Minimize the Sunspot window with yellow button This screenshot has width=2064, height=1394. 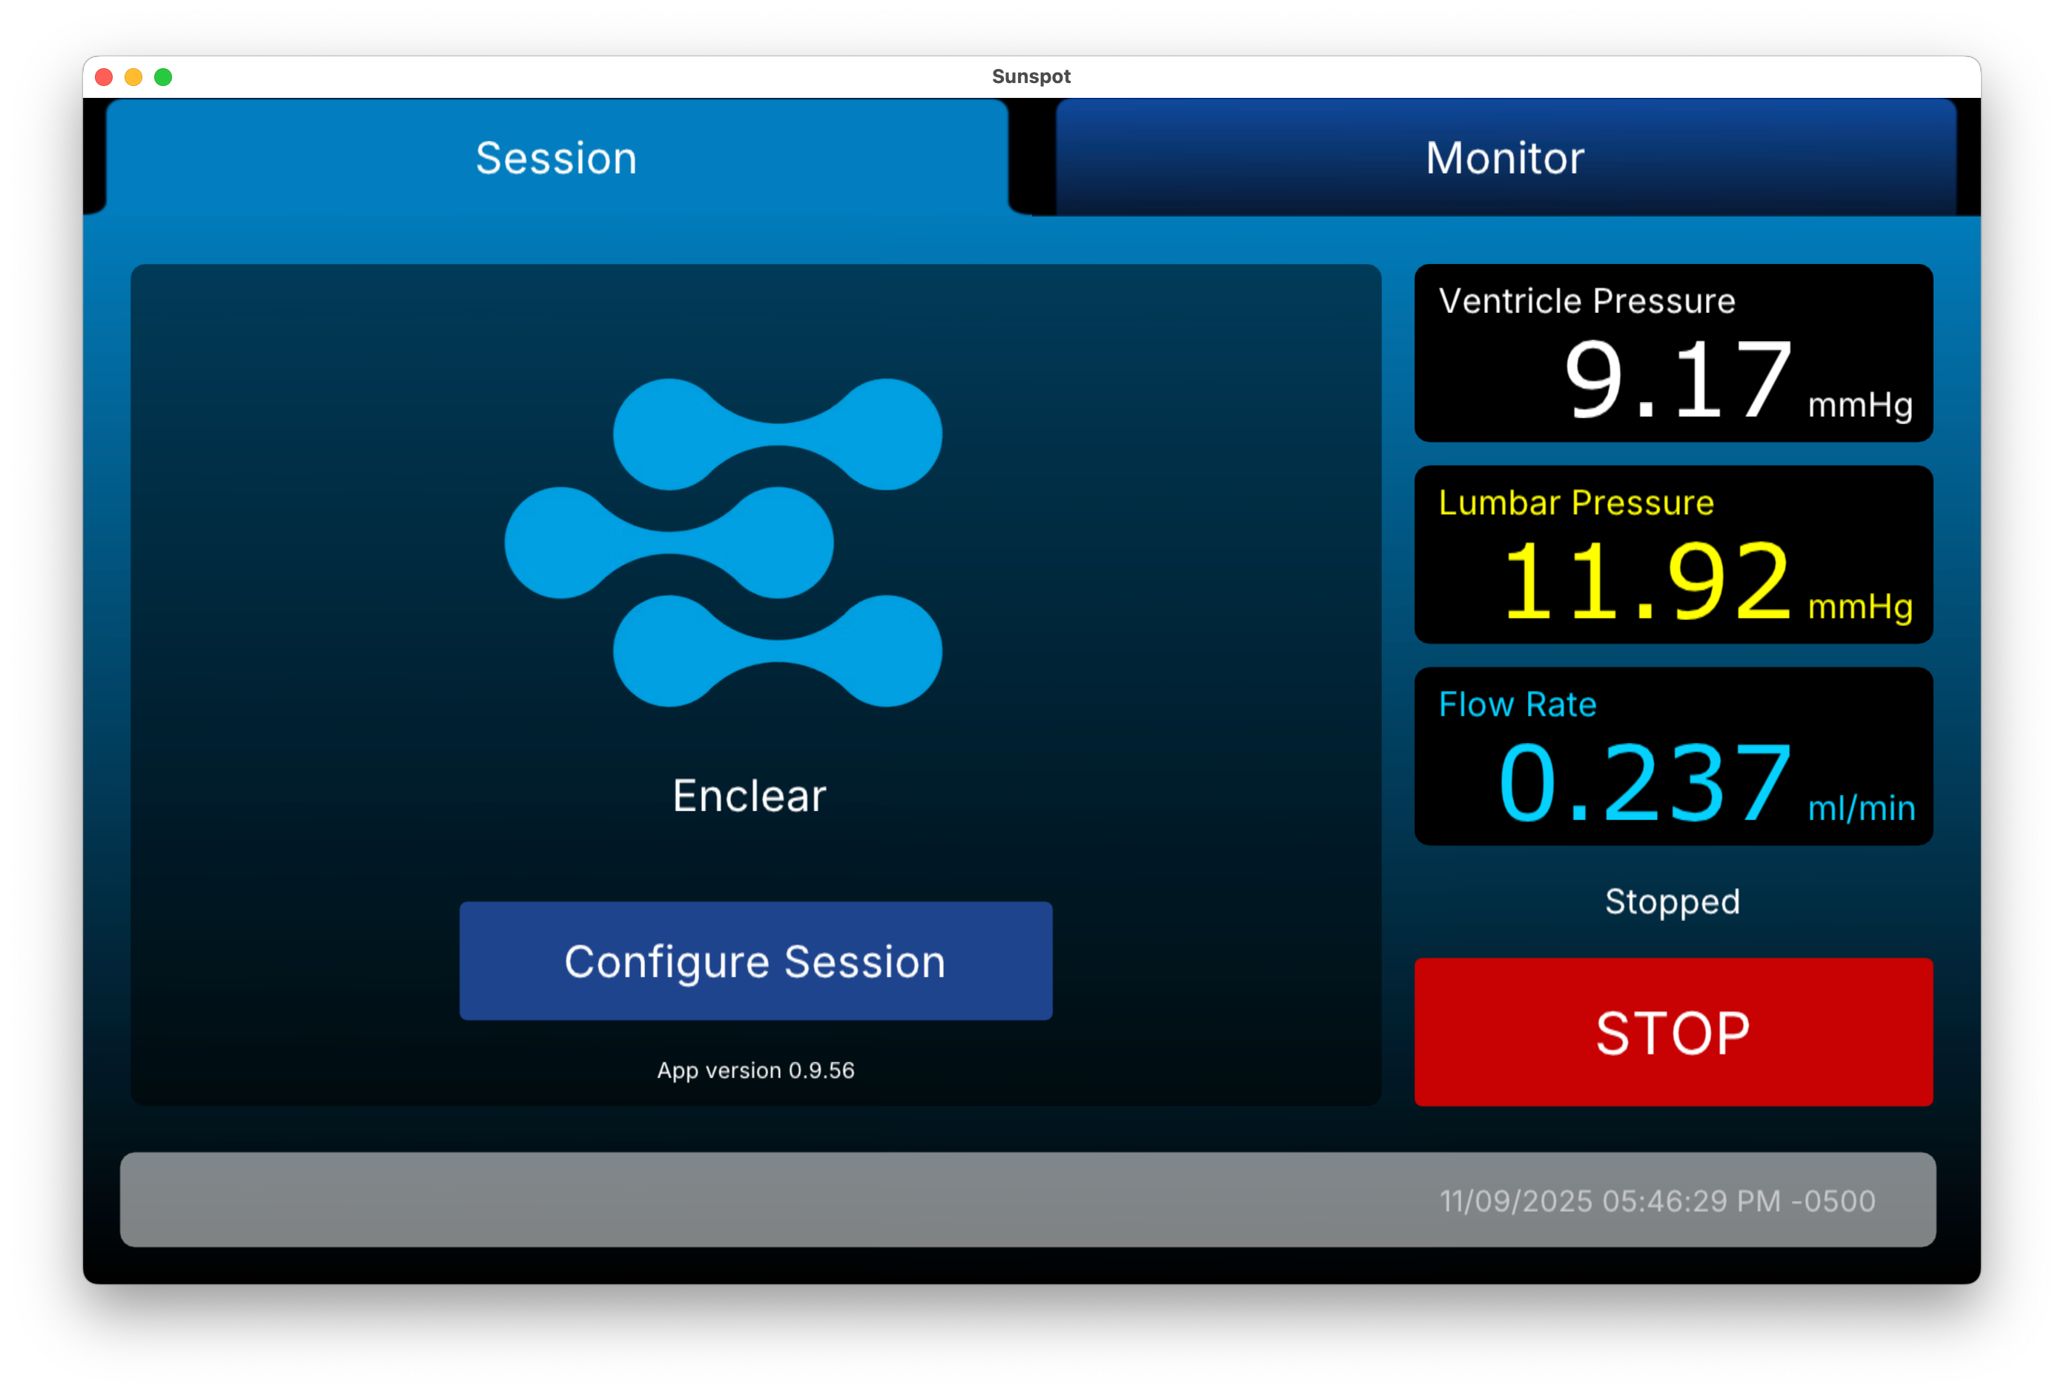tap(133, 77)
